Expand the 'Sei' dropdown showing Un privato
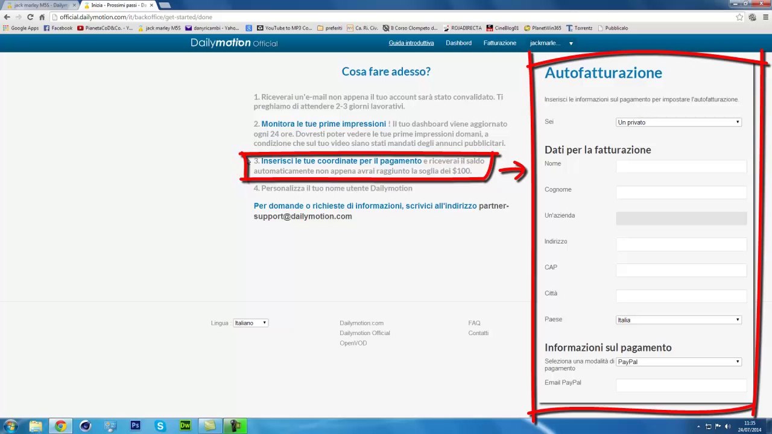772x434 pixels. (x=679, y=122)
